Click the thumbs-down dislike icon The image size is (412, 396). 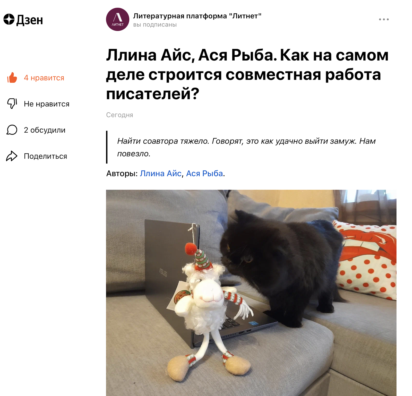tap(12, 104)
